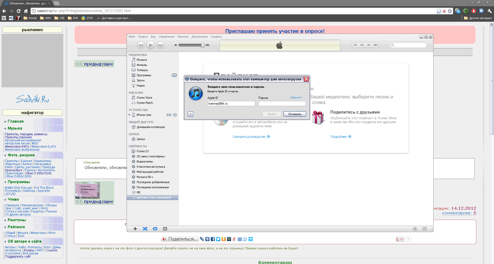The image size is (494, 264).
Task: Click the iTunes search field
Action: click(408, 45)
